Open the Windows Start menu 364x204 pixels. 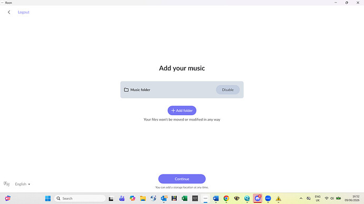point(48,198)
